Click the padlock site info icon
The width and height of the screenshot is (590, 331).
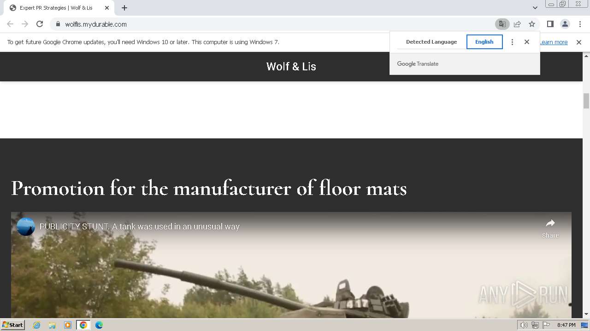[x=58, y=24]
